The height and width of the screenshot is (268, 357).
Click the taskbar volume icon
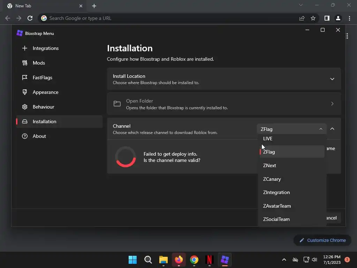315,260
